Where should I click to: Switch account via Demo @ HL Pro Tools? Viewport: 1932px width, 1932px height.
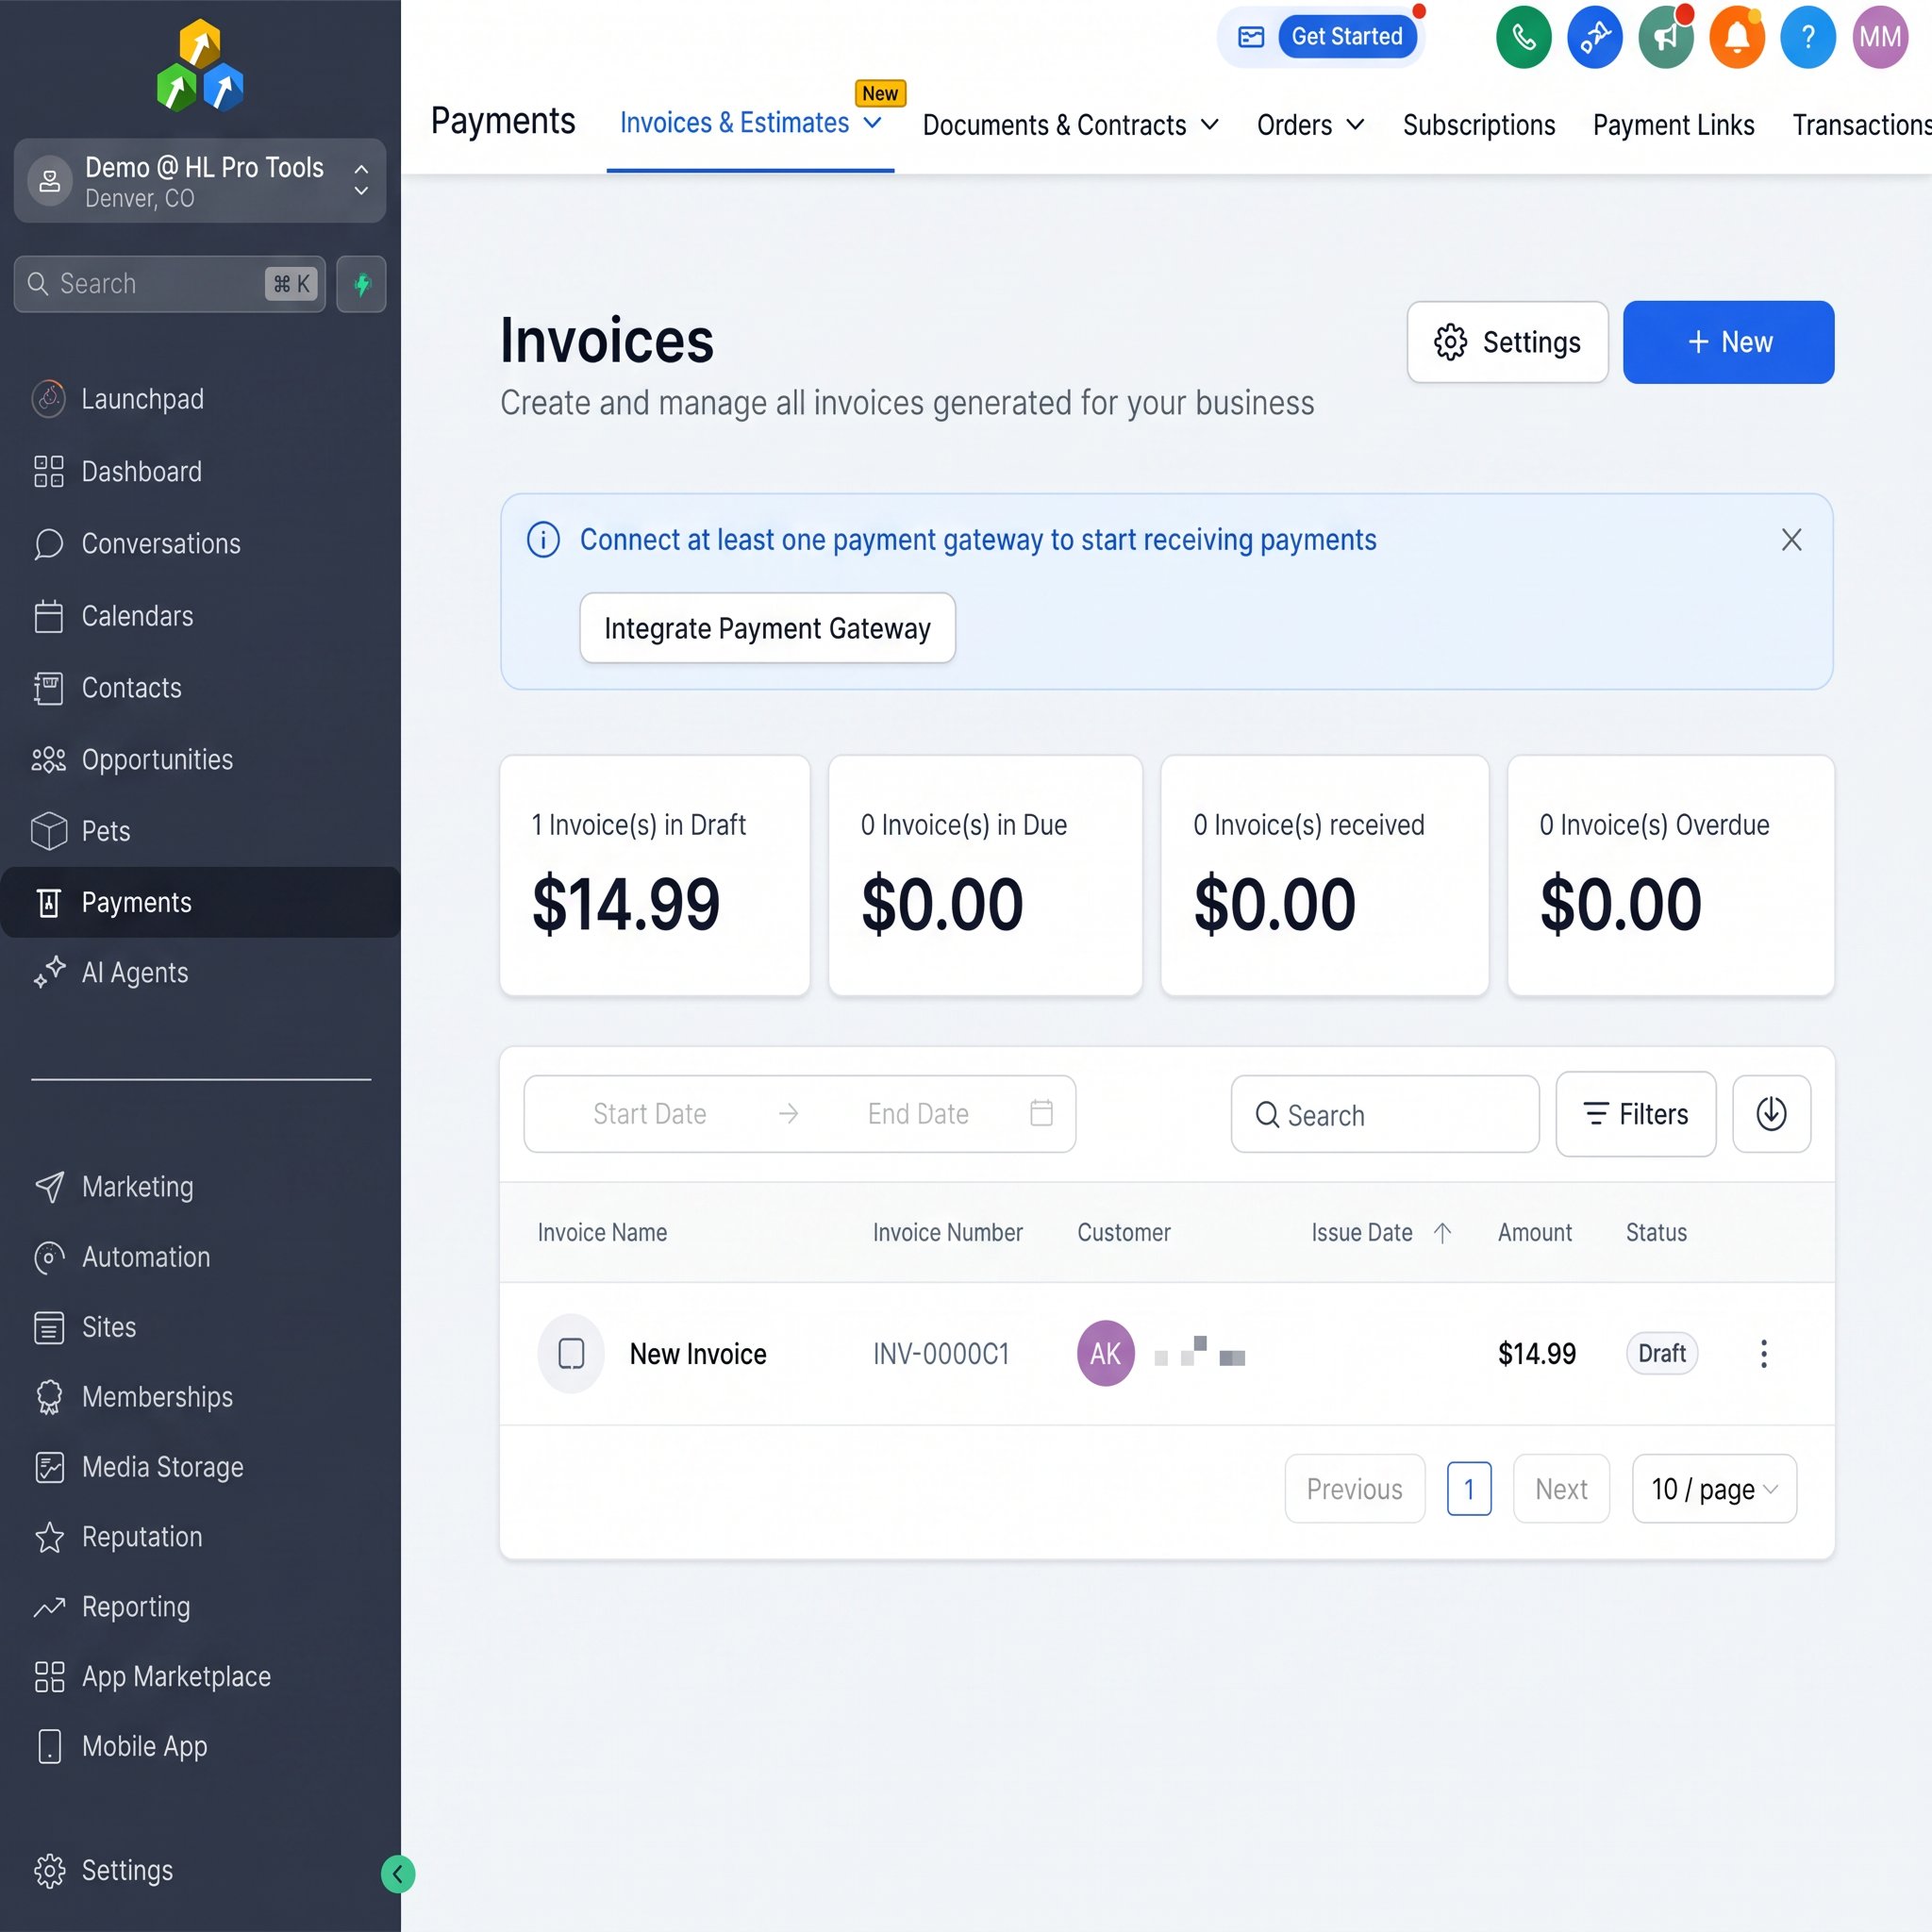200,181
